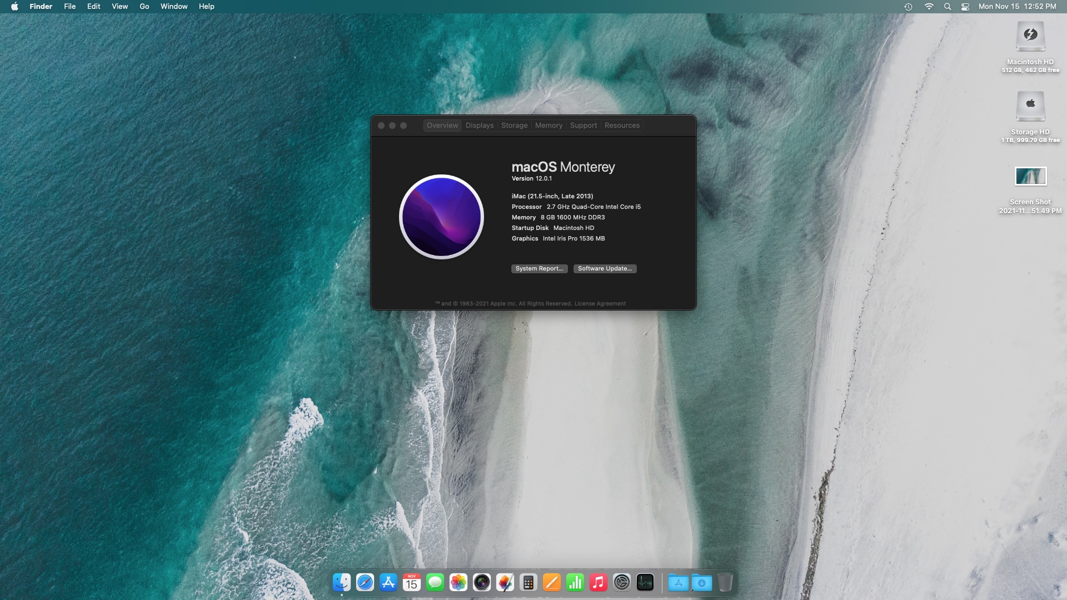Click the System Report button
The width and height of the screenshot is (1067, 600).
coord(539,268)
